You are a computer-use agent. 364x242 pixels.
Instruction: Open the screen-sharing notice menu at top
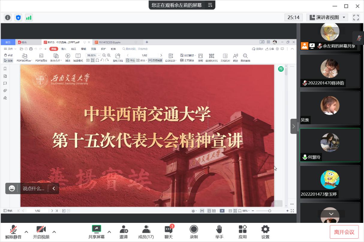pyautogui.click(x=210, y=5)
